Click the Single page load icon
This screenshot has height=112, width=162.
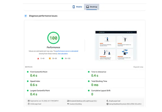[107, 101]
